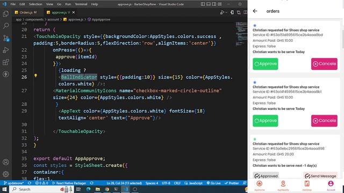
Task: Open changes for approve.js
Action: coord(232,12)
